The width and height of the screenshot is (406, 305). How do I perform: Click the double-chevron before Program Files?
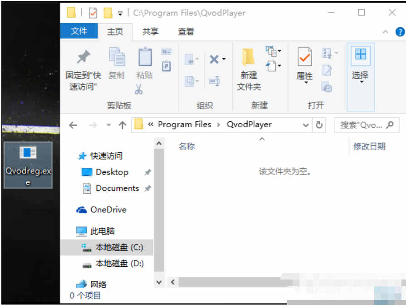pos(151,125)
